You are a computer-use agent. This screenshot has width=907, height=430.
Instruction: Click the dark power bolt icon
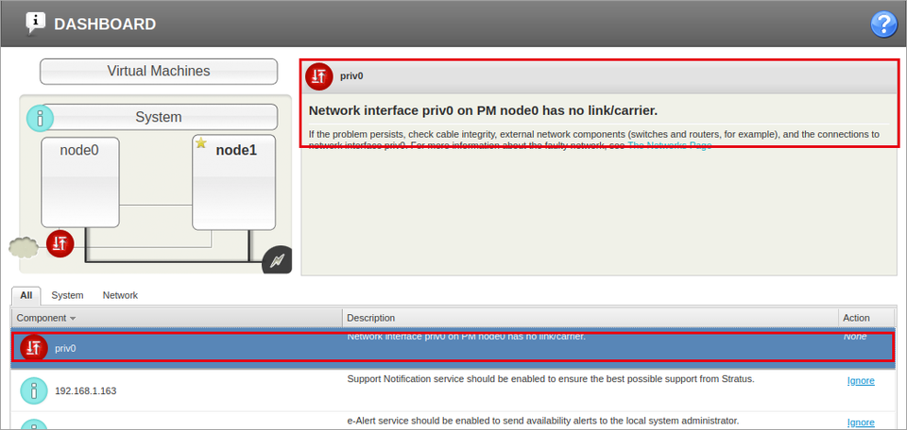pyautogui.click(x=278, y=259)
